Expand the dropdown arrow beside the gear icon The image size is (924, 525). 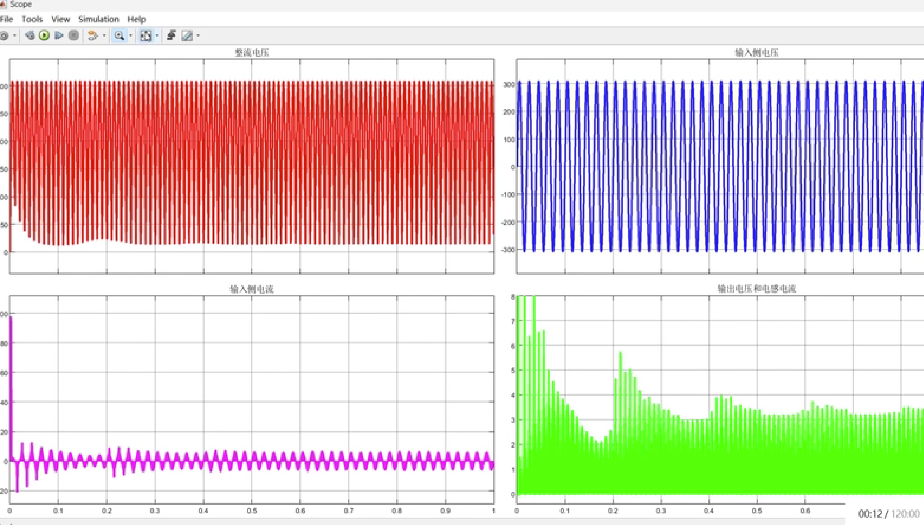(x=15, y=36)
